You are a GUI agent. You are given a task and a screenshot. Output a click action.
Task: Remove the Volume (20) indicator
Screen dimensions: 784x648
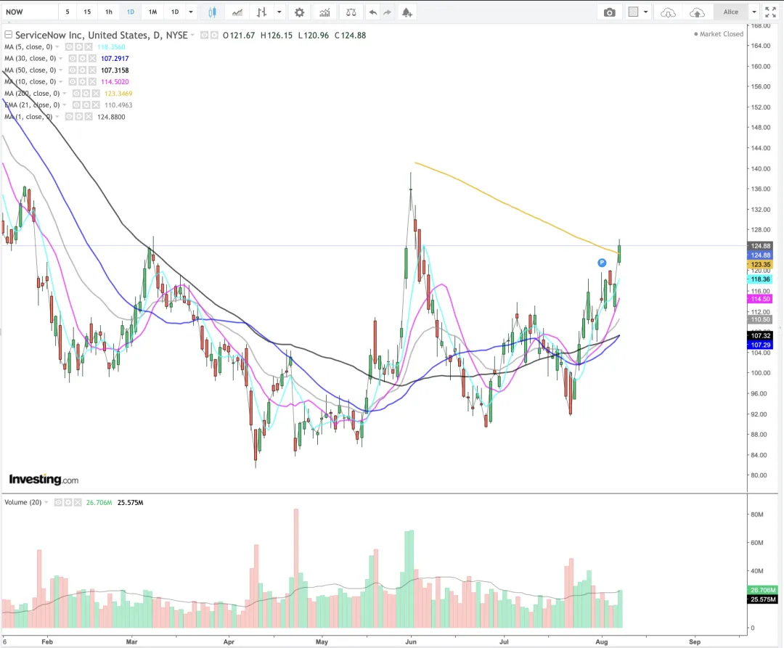(78, 503)
